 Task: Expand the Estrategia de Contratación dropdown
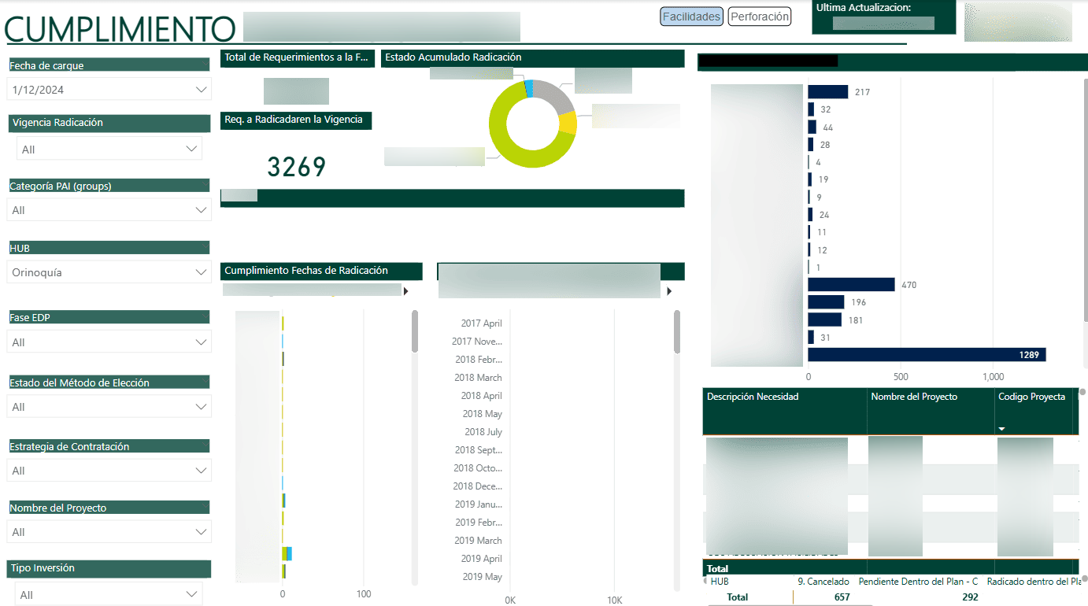201,471
